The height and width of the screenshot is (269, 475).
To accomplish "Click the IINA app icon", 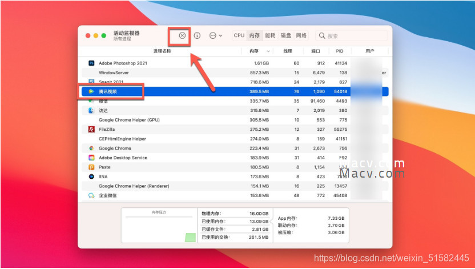I will (x=91, y=176).
